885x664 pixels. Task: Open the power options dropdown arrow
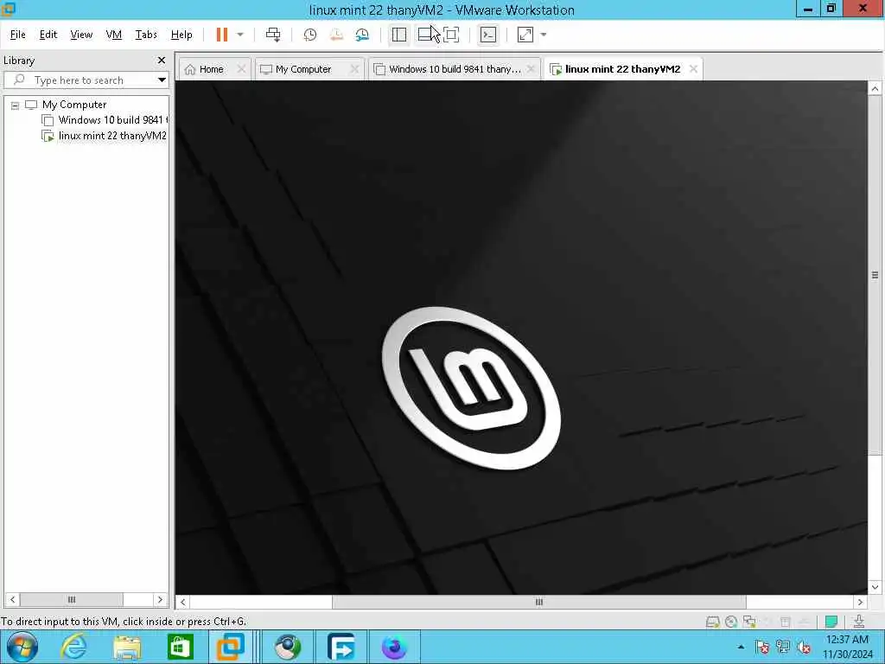pyautogui.click(x=240, y=35)
